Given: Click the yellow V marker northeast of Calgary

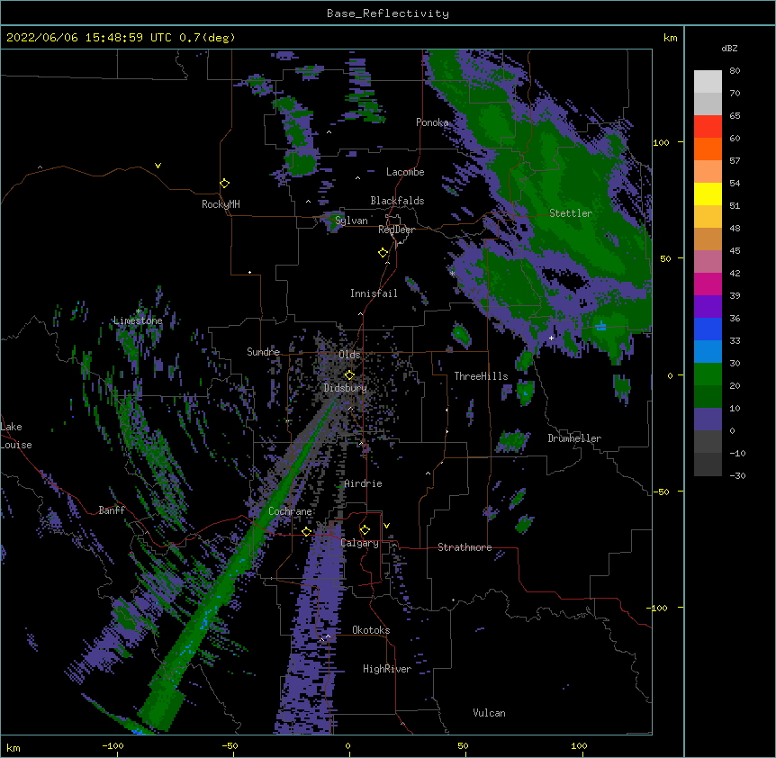Looking at the screenshot, I should [x=386, y=526].
